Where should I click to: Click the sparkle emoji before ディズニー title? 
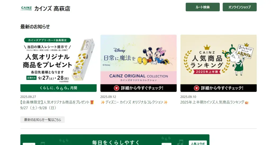tap(103, 102)
